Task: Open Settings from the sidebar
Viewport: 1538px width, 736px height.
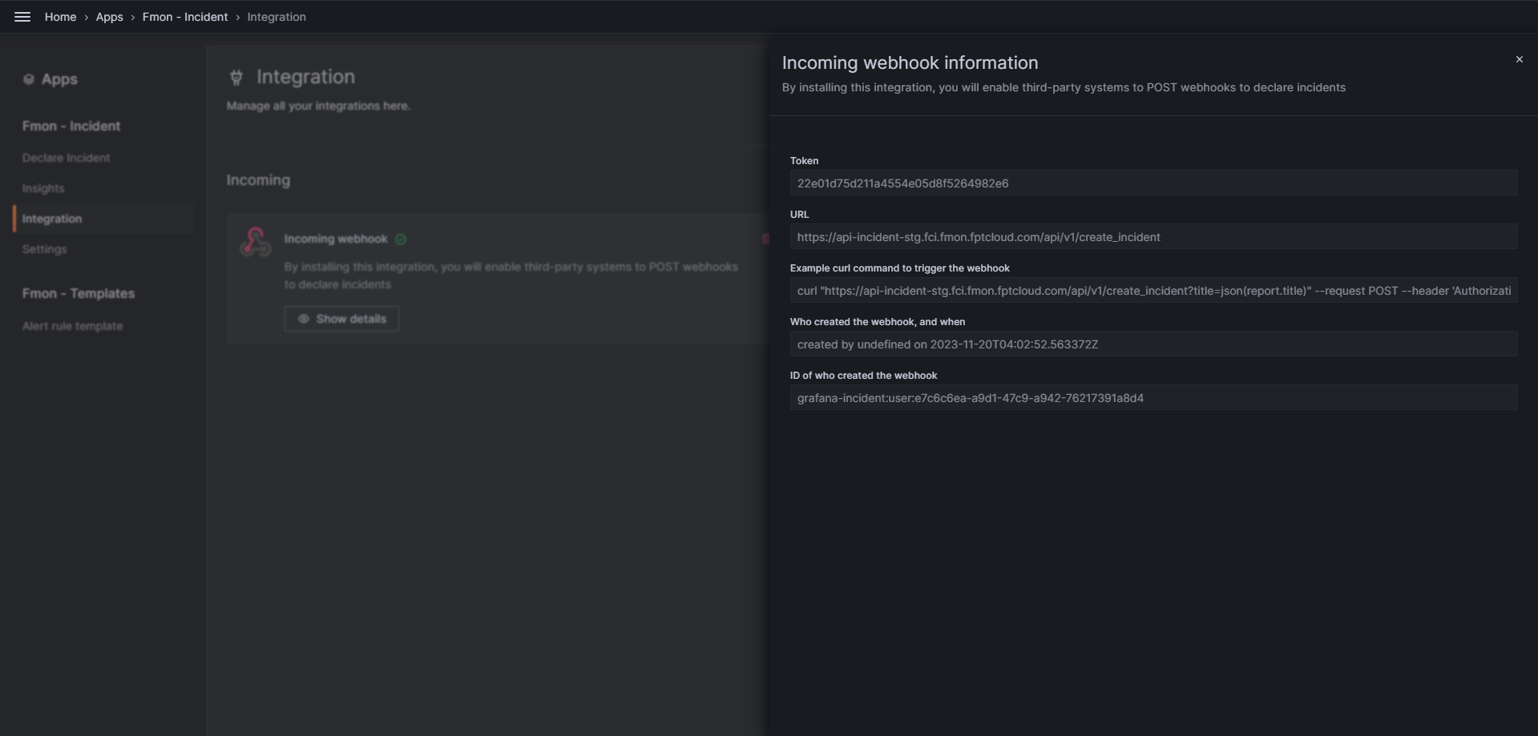Action: click(x=45, y=249)
